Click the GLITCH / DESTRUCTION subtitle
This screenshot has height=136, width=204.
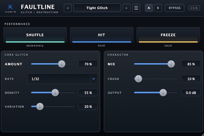coord(39,12)
